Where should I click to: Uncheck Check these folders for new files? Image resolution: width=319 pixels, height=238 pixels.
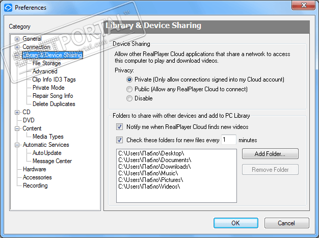point(120,140)
